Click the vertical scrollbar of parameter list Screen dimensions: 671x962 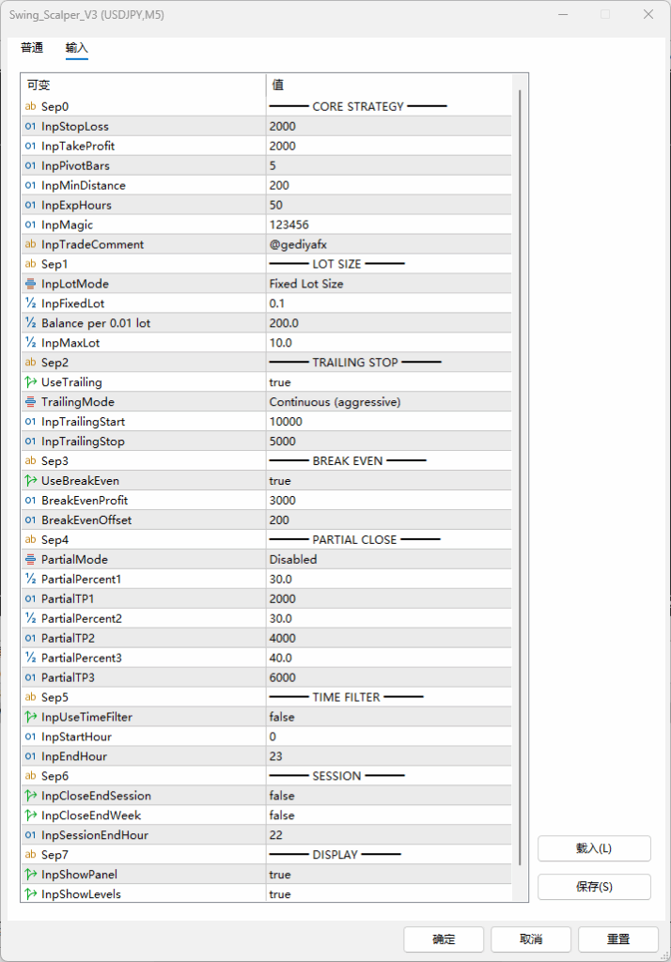(x=520, y=470)
